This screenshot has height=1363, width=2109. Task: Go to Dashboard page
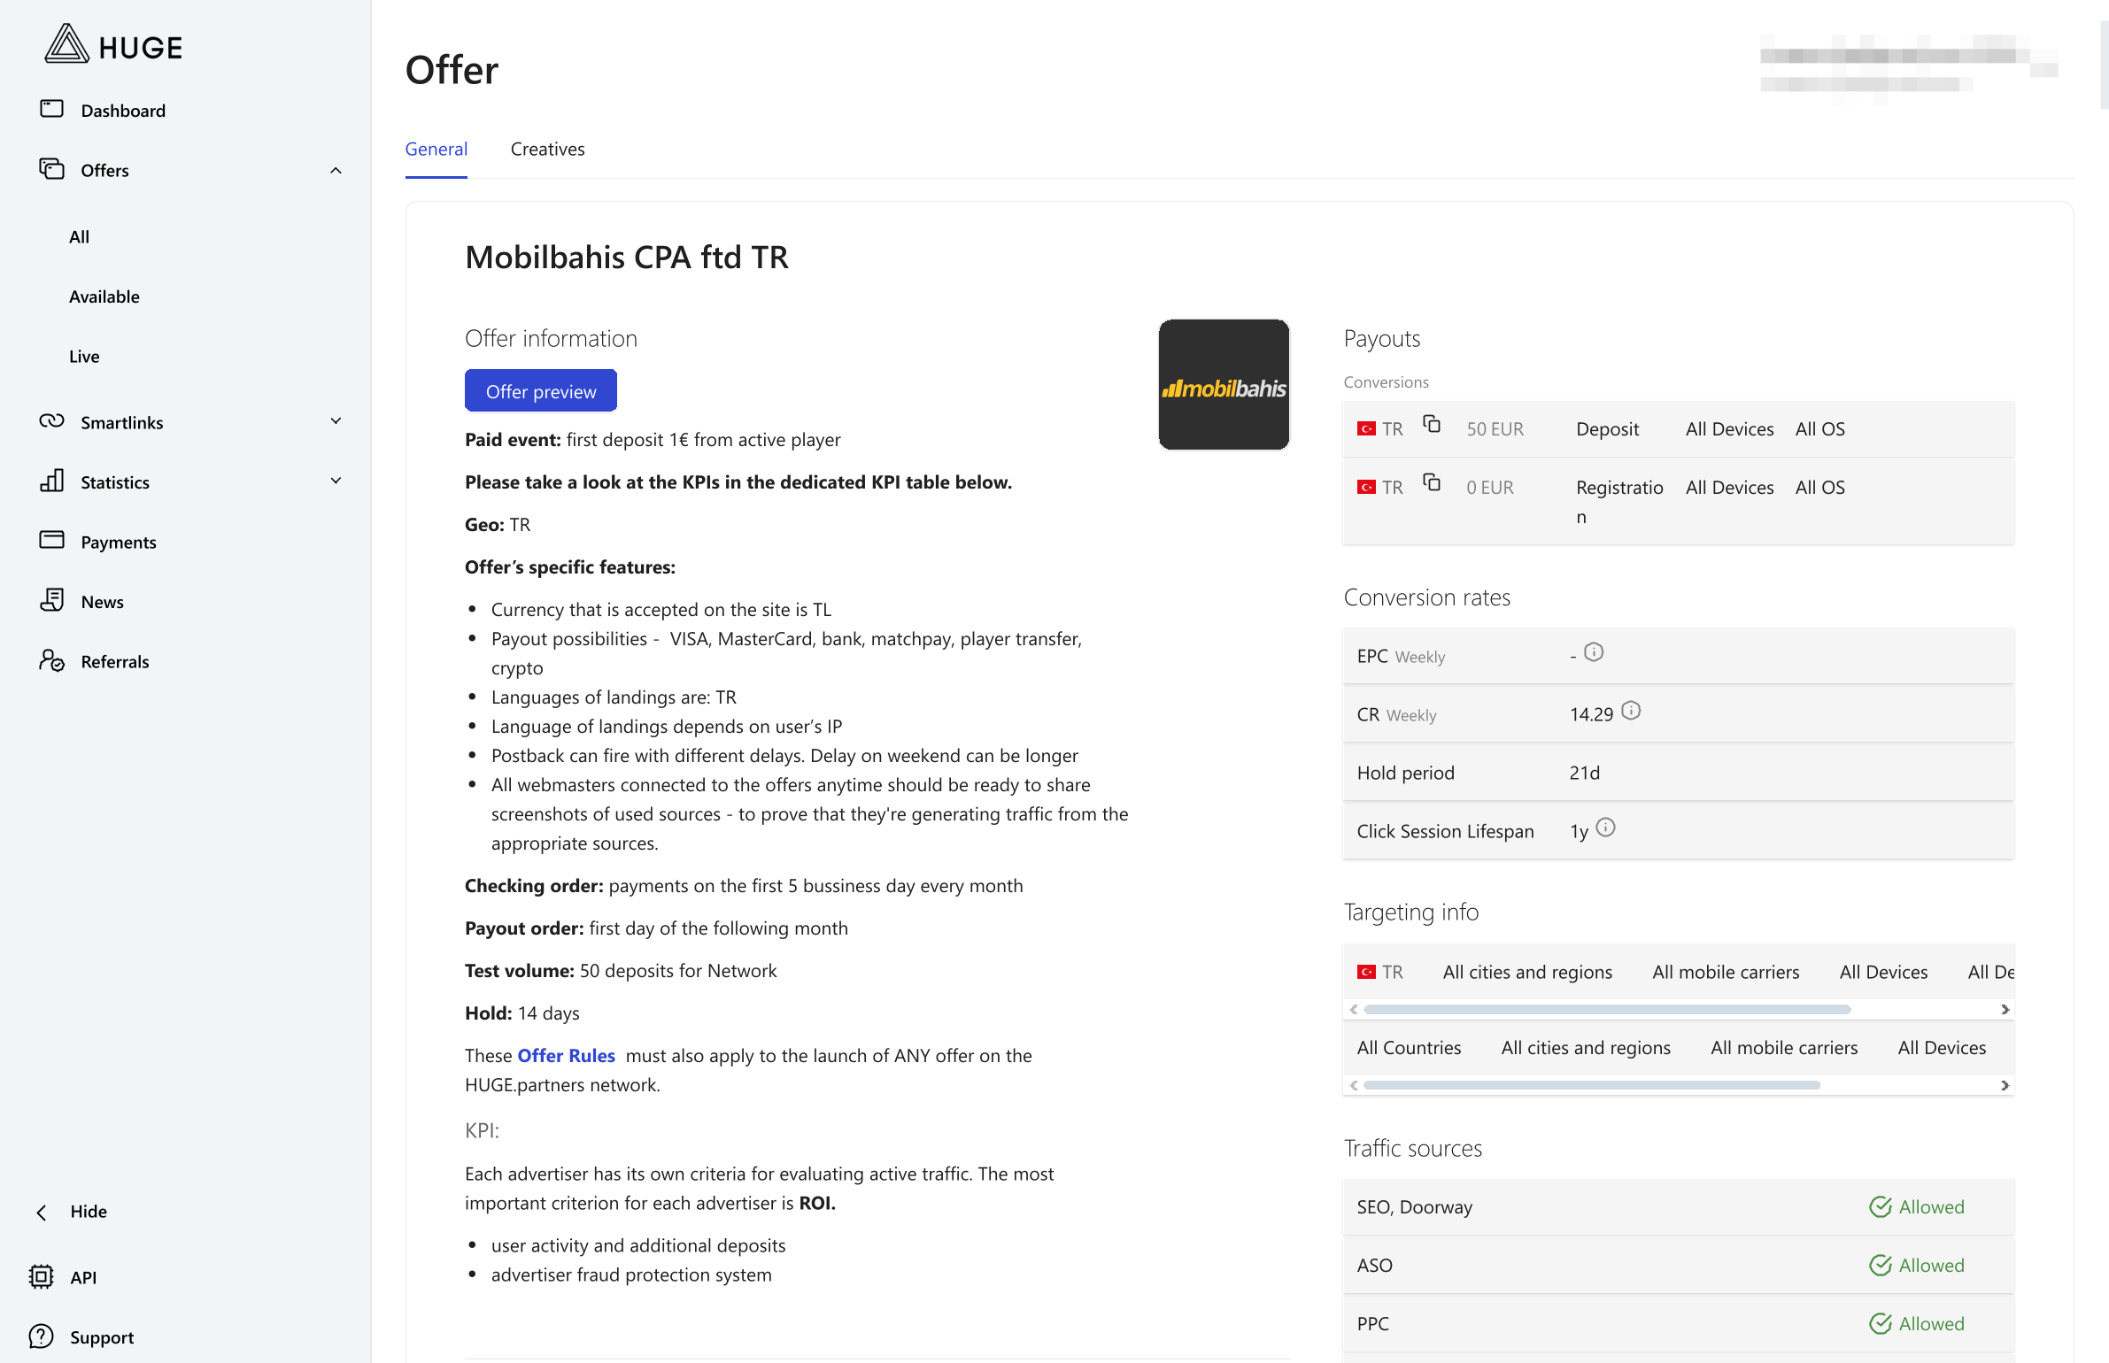point(123,111)
